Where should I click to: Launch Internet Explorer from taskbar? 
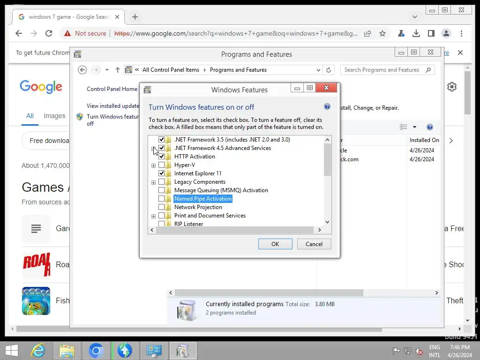tap(38, 351)
